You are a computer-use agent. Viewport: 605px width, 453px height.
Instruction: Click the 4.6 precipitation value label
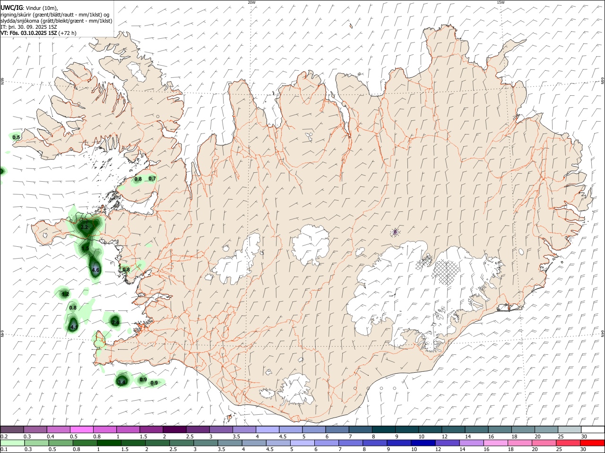coord(95,270)
